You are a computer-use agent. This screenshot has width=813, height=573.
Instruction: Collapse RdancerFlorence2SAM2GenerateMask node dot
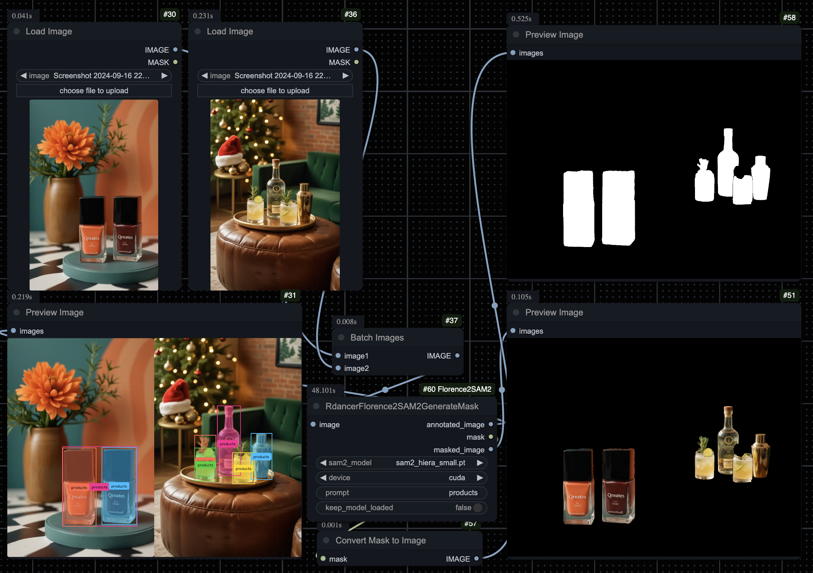click(x=316, y=406)
